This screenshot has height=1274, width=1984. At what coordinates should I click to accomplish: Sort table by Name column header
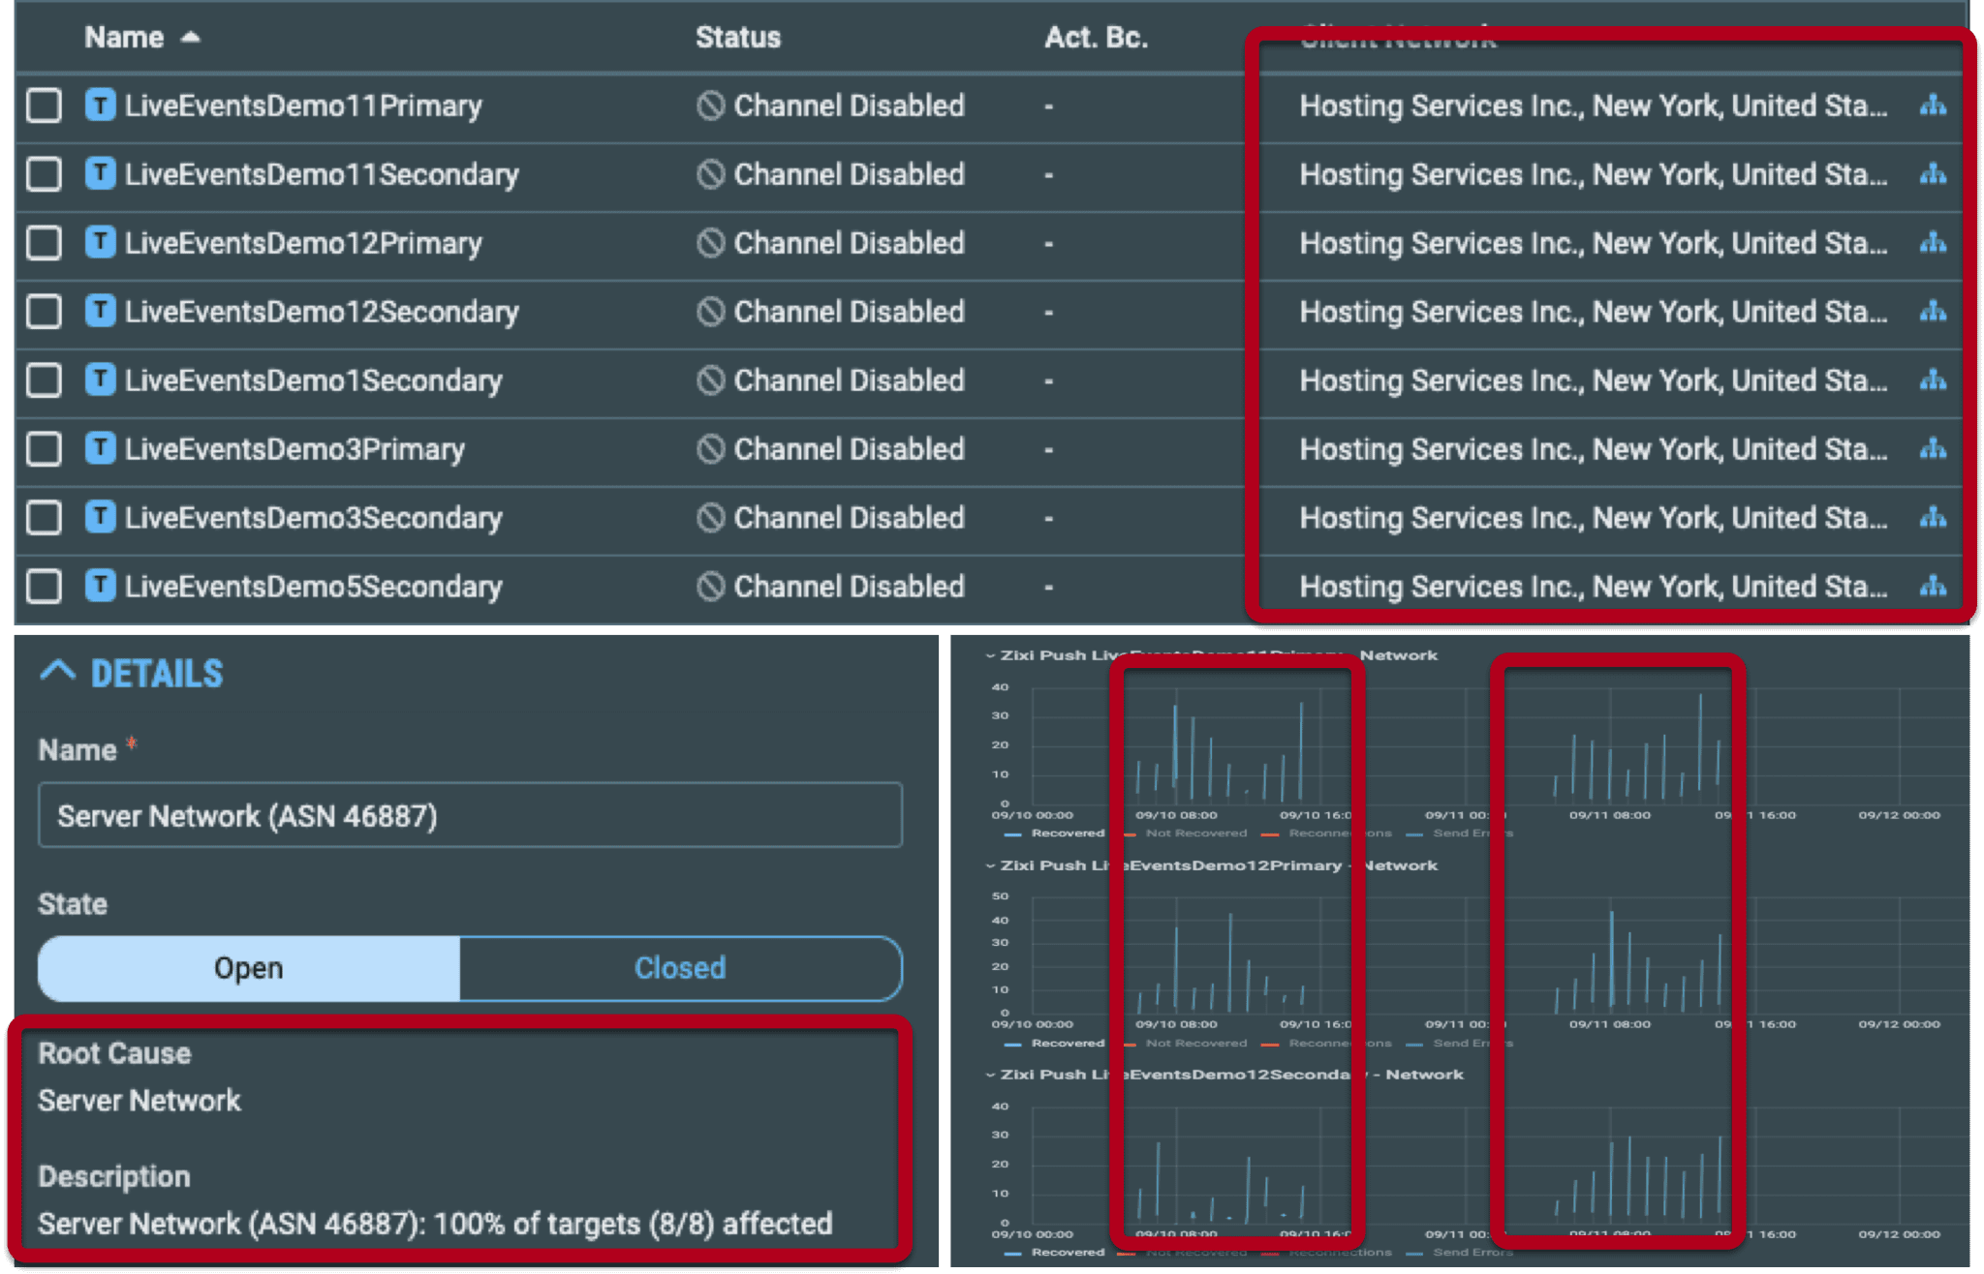click(x=124, y=38)
